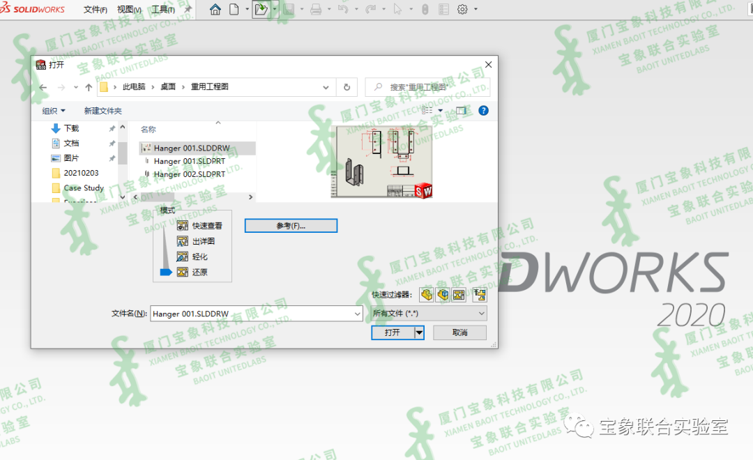Click the blue mode slider handle
This screenshot has height=460, width=753.
point(166,273)
